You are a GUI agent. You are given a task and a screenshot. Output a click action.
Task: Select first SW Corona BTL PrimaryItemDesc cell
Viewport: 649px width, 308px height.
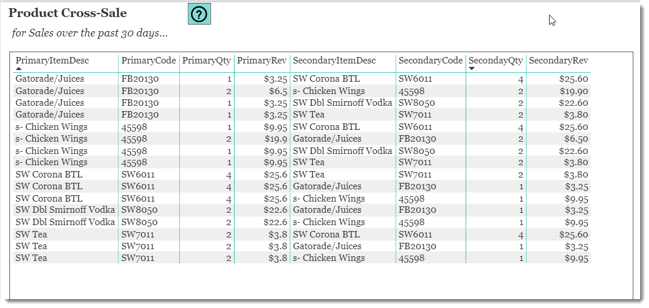[x=49, y=175]
